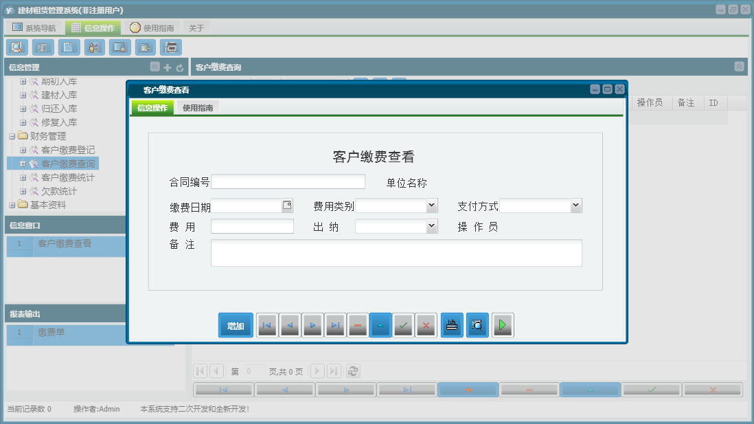The width and height of the screenshot is (754, 424).
Task: Open the main 使用指南 tab
Action: tap(152, 28)
